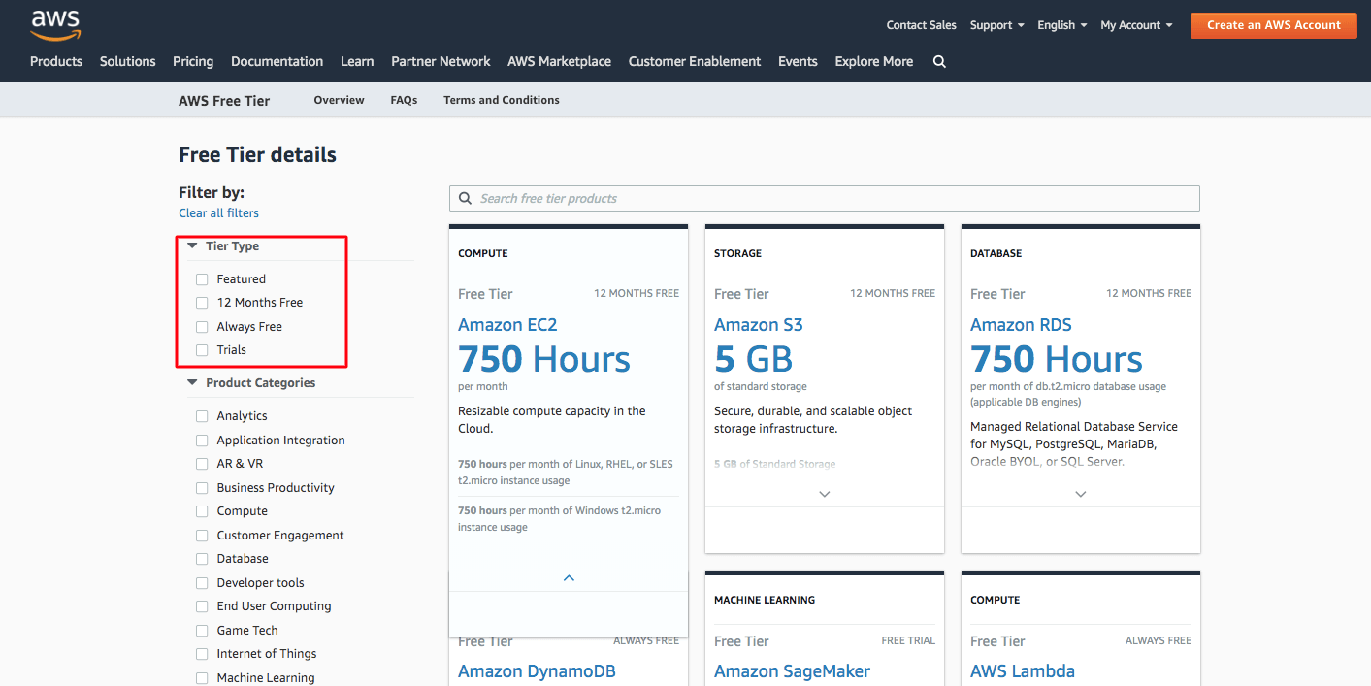Open the Events menu item
This screenshot has height=686, width=1371.
798,61
